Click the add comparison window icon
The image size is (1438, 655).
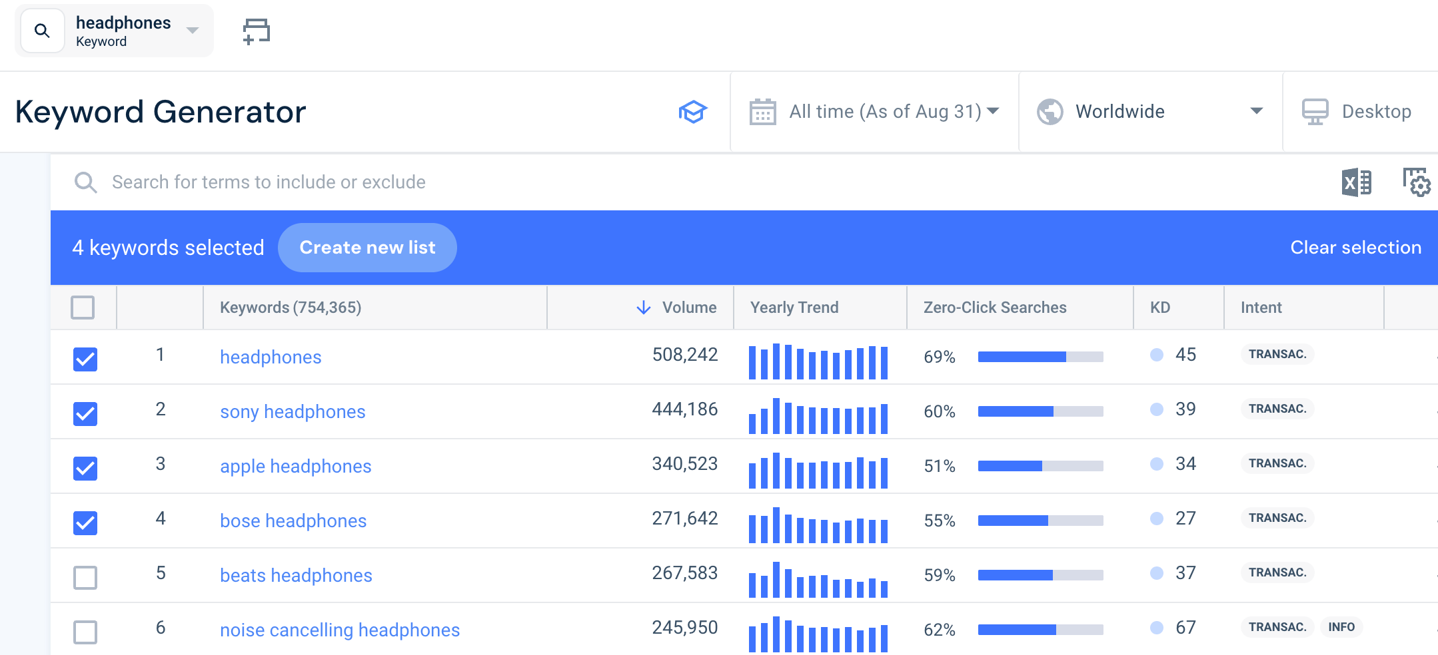click(x=256, y=31)
